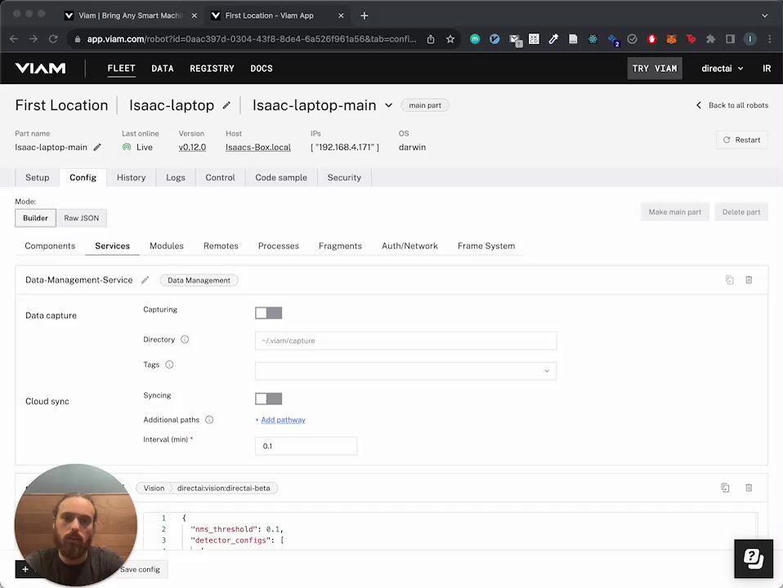
Task: Switch to Frame System sub-tab
Action: click(485, 246)
